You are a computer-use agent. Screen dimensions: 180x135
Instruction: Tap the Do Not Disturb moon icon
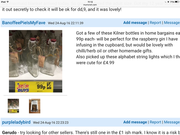point(165,2)
